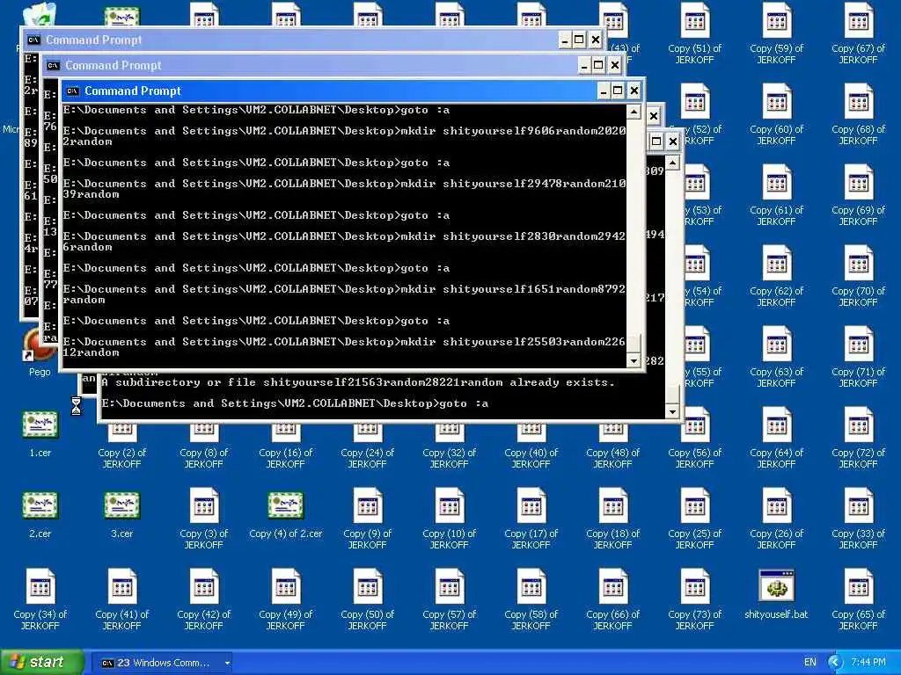
Task: Select Copy (2) of JERKOFF label
Action: coord(121,458)
